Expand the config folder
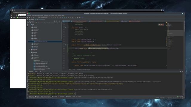 [x=30, y=51]
